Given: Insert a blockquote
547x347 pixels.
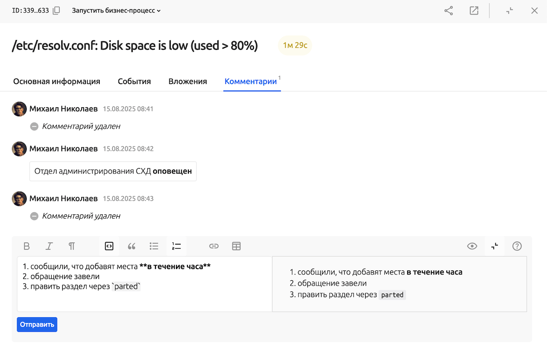Looking at the screenshot, I should [x=131, y=246].
